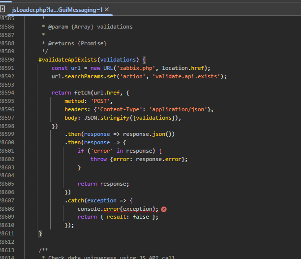The height and width of the screenshot is (259, 301).
Task: Close the jsLoader.php file tab
Action: tap(107, 9)
